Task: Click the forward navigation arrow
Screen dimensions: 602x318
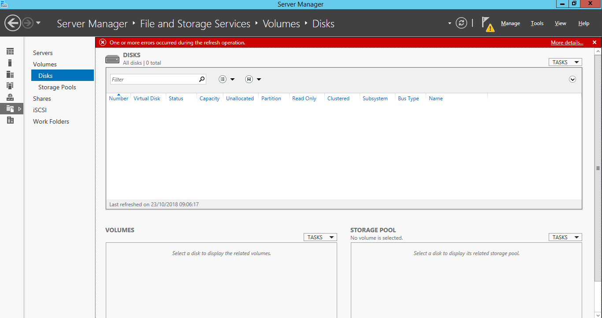Action: [x=28, y=23]
